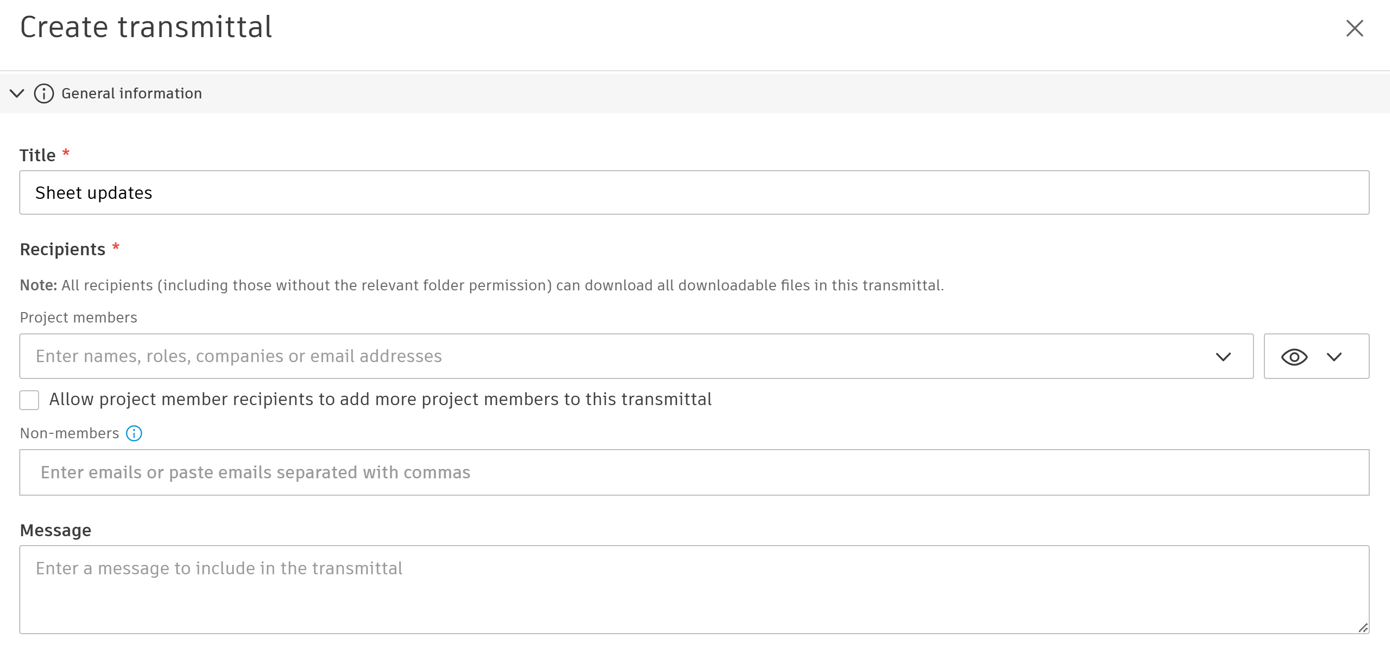Expand the chevron beside the eye icon
The width and height of the screenshot is (1390, 648).
click(1334, 357)
